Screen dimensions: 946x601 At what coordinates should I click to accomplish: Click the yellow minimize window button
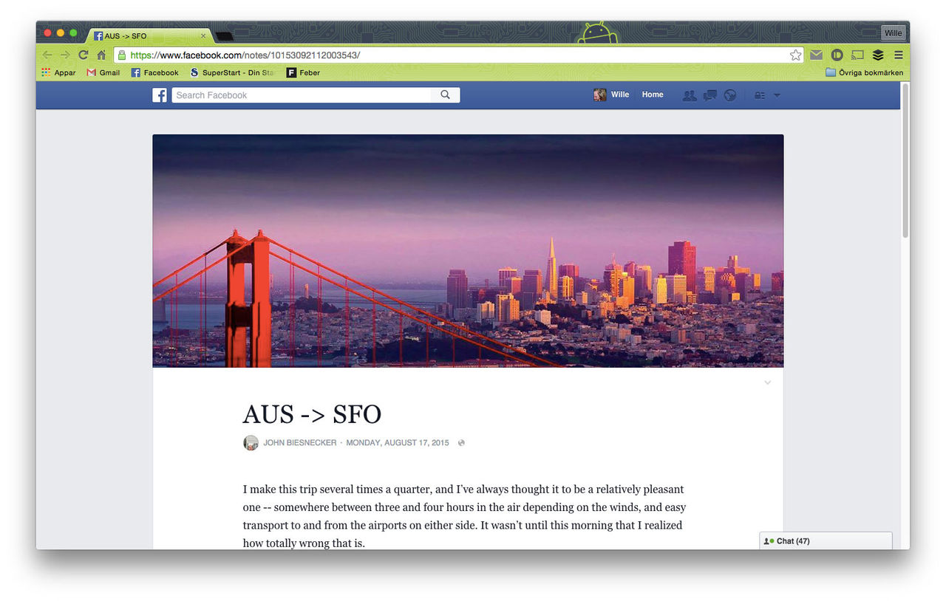(61, 33)
